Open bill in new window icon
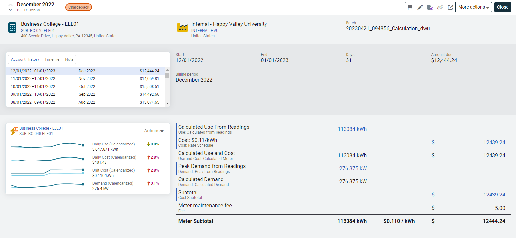 (x=450, y=7)
